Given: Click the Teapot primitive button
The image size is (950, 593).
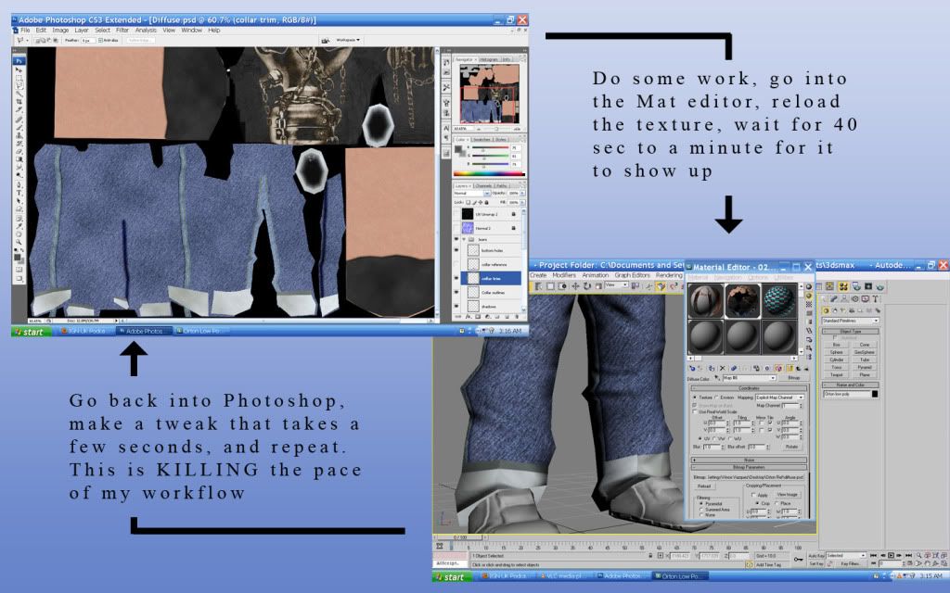Looking at the screenshot, I should [837, 374].
